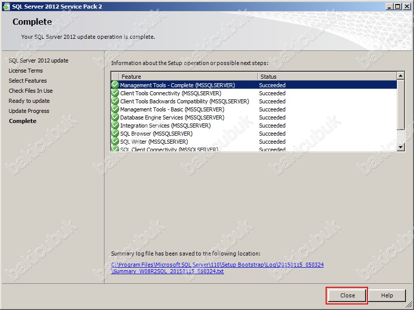
Task: Click the Help button
Action: coord(387,295)
